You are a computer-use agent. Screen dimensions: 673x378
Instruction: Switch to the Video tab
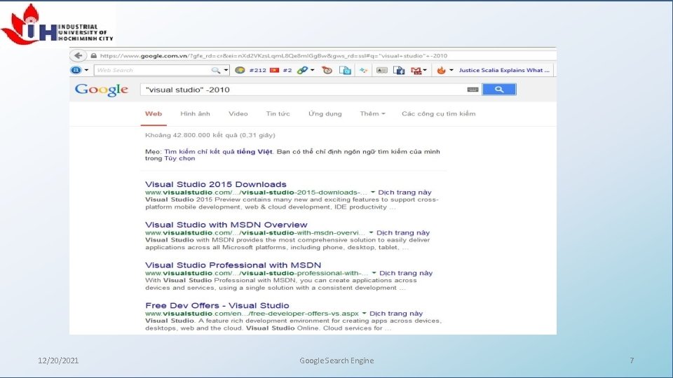(238, 114)
